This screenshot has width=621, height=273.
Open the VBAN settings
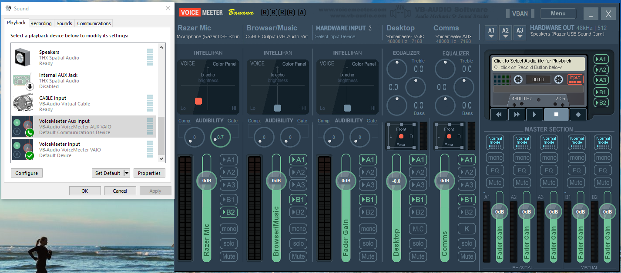pos(520,13)
